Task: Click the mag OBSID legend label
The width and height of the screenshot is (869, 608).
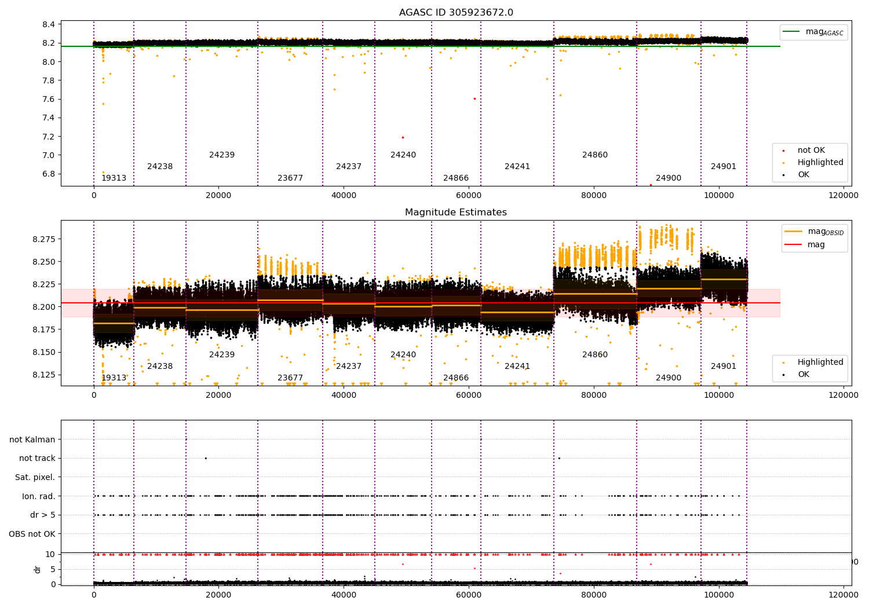Action: click(826, 232)
